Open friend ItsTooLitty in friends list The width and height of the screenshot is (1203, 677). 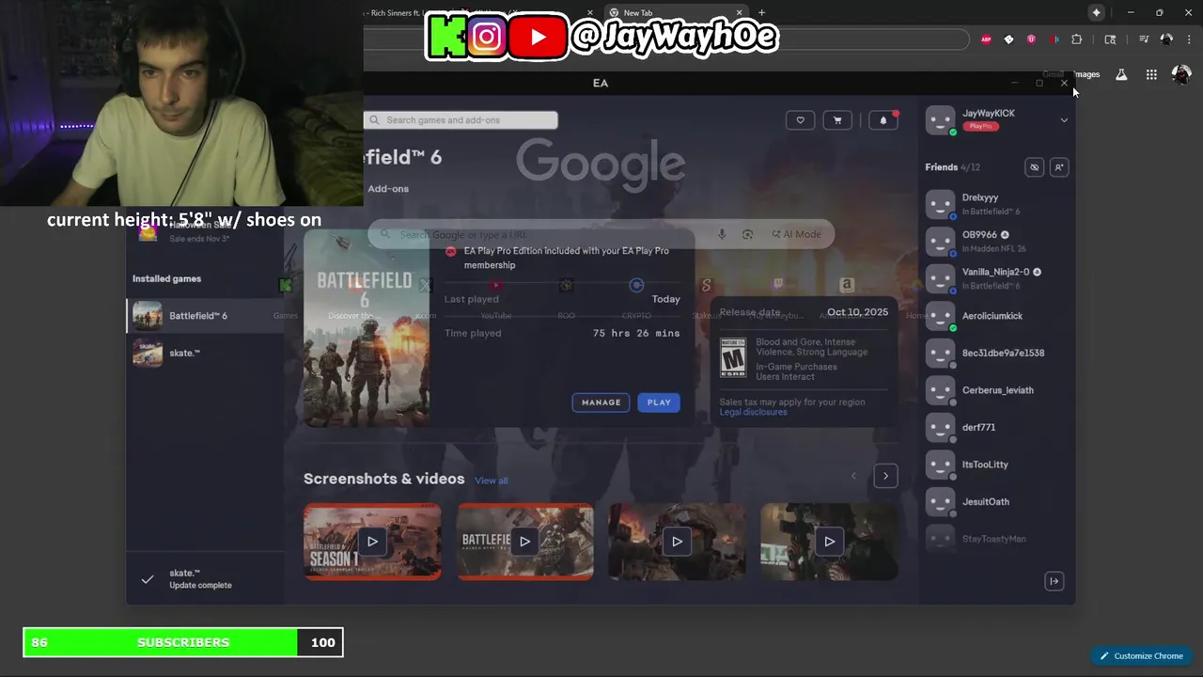coord(996,464)
